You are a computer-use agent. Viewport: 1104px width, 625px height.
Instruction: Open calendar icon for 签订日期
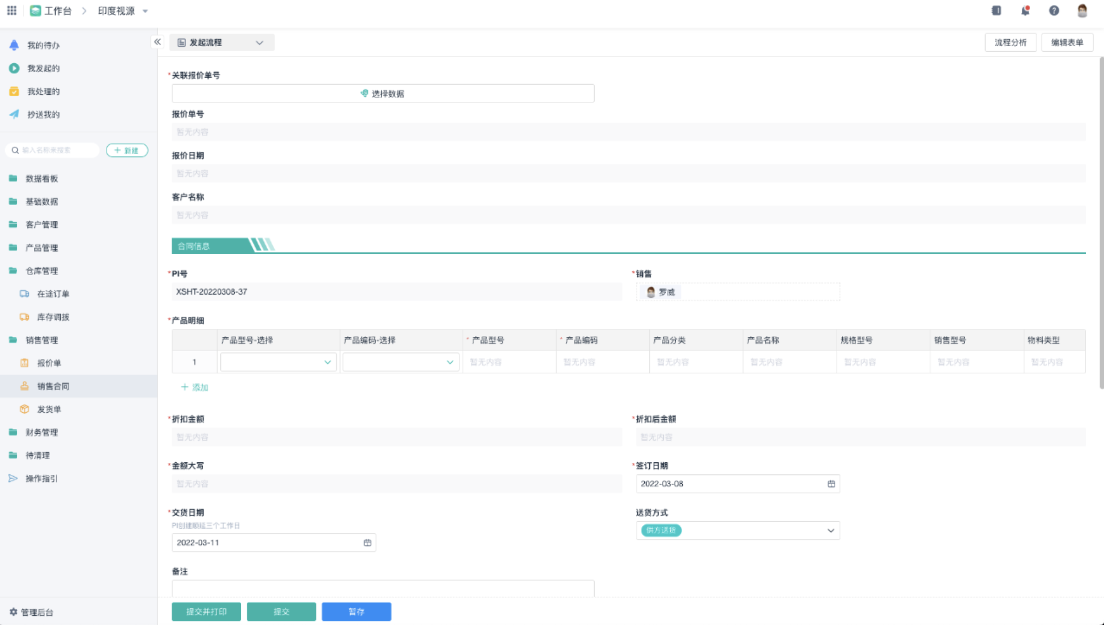pyautogui.click(x=831, y=484)
